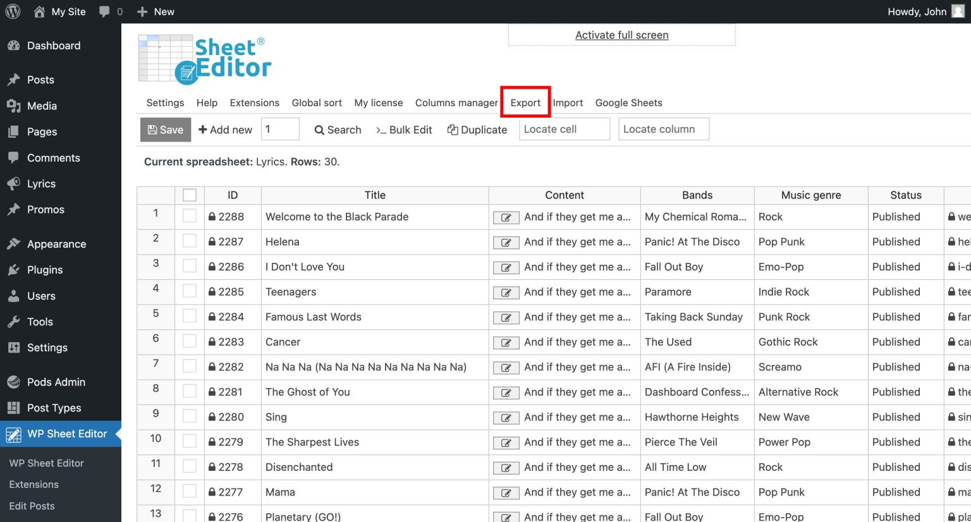971x522 pixels.
Task: Click the Locate cell field
Action: pyautogui.click(x=564, y=129)
